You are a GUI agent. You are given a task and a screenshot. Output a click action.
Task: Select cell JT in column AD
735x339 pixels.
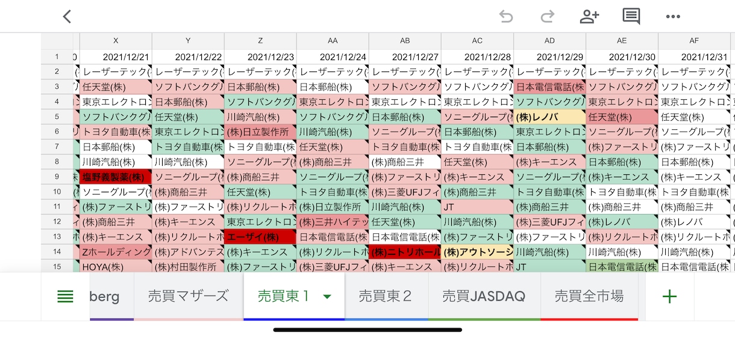coord(549,267)
